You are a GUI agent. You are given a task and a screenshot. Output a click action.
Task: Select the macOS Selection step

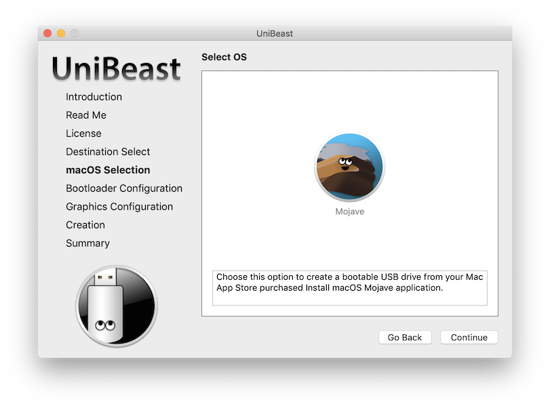[x=108, y=170]
